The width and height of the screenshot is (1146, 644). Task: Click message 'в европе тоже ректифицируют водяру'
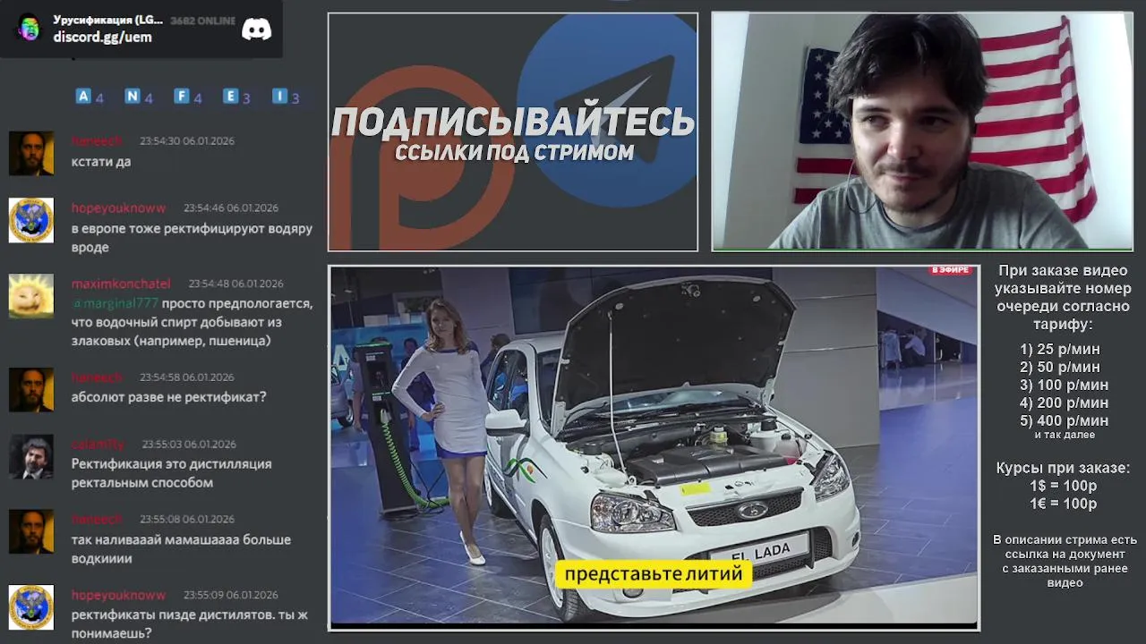click(x=192, y=238)
